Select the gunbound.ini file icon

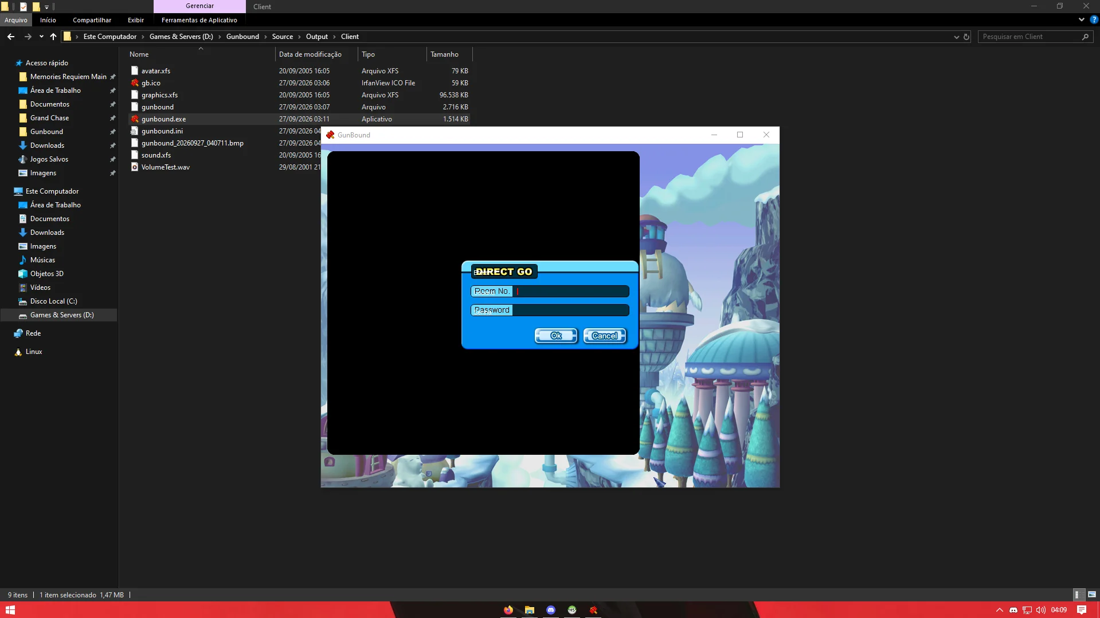point(135,131)
